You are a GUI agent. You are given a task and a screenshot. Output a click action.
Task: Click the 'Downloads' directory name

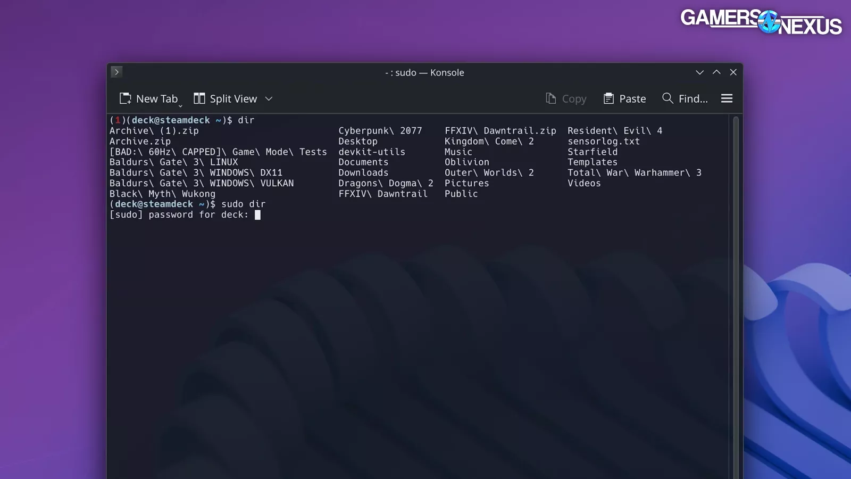click(363, 173)
